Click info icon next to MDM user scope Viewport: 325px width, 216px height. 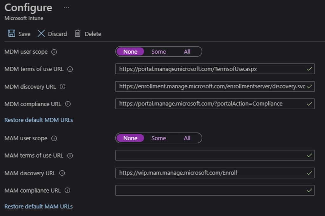pos(54,52)
